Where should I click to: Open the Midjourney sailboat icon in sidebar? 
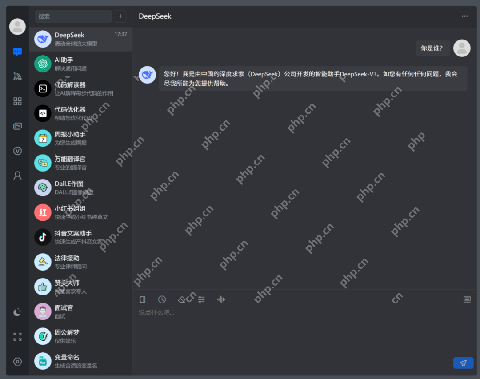coord(17,76)
